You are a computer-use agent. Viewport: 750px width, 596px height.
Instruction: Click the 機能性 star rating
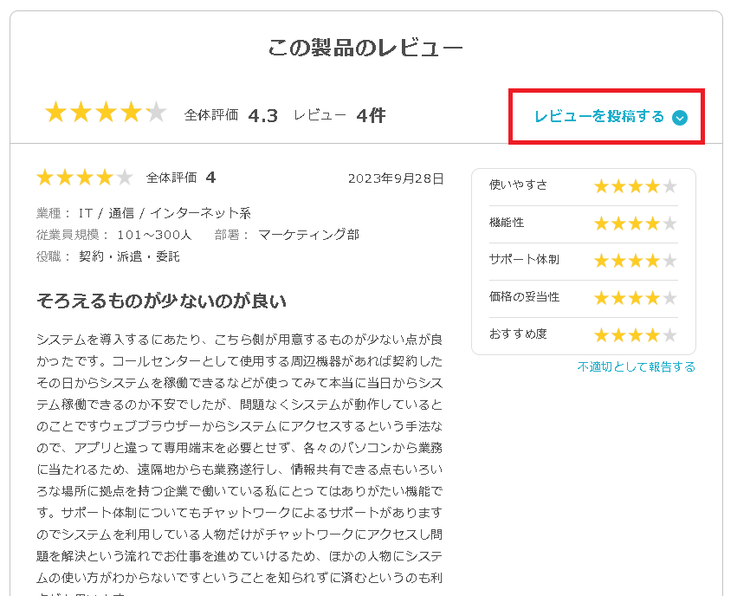tap(635, 223)
